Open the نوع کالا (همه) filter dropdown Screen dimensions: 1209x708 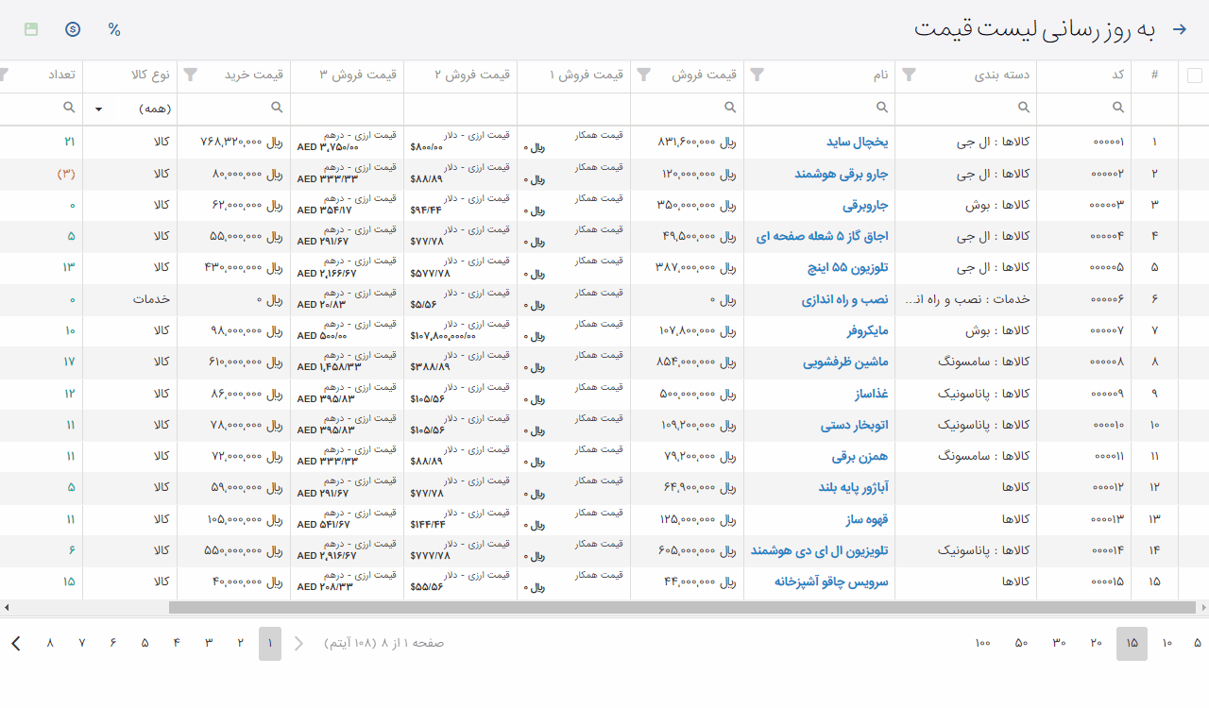click(x=132, y=109)
